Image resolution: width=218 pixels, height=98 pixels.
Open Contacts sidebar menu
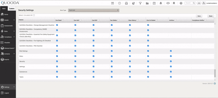(x=8, y=54)
